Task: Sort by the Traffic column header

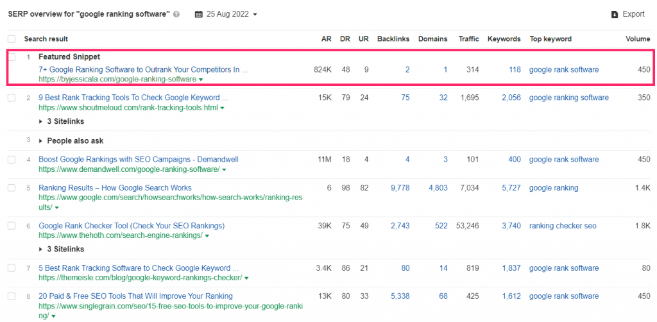Action: click(x=468, y=39)
